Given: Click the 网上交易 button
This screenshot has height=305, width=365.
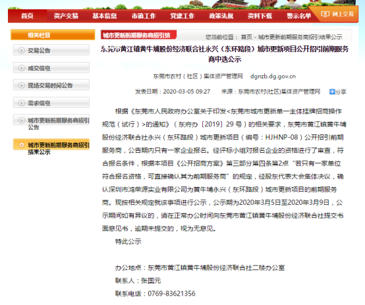Looking at the screenshot, I should tap(337, 14).
